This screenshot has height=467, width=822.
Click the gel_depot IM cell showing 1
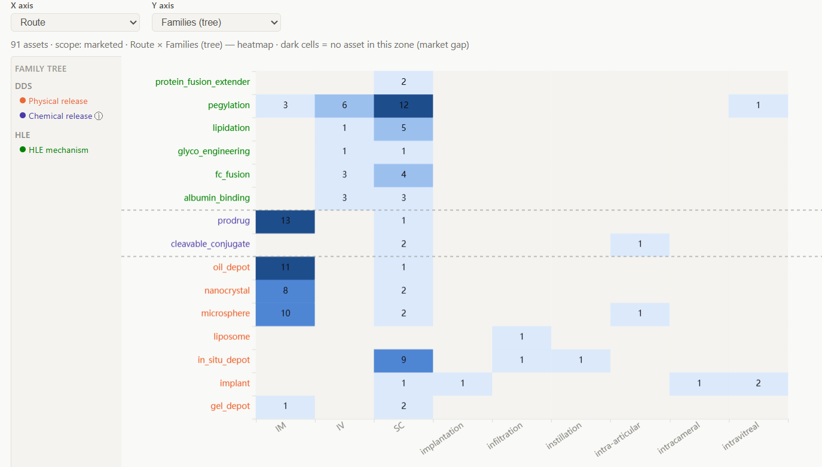[285, 407]
